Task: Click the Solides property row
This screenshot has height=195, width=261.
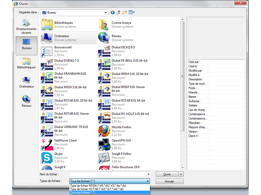Action: pyautogui.click(x=216, y=105)
